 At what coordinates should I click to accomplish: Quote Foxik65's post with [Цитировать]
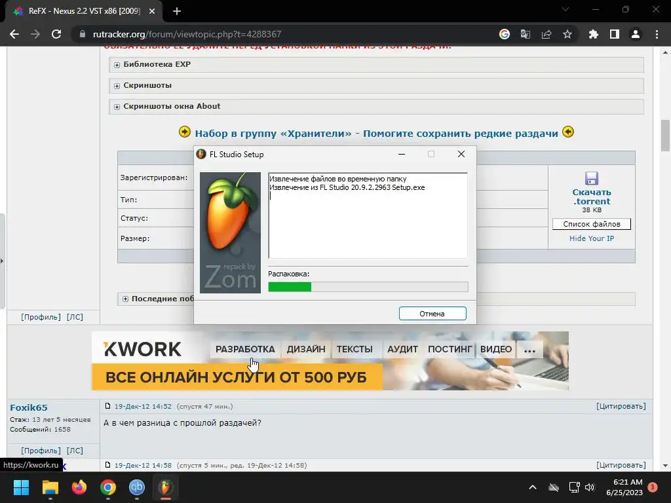click(x=621, y=406)
